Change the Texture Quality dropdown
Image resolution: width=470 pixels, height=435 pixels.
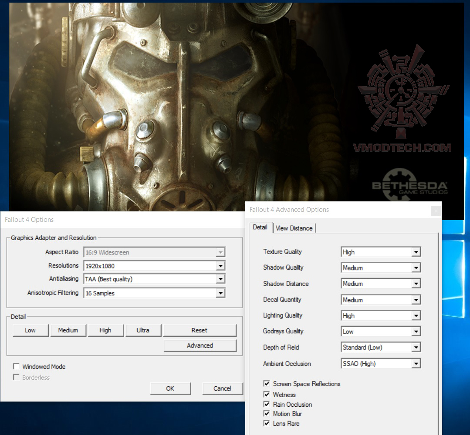tap(381, 252)
